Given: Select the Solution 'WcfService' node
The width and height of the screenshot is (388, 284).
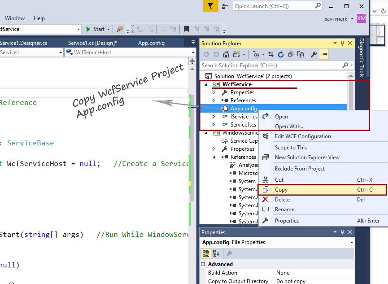Looking at the screenshot, I should [253, 76].
